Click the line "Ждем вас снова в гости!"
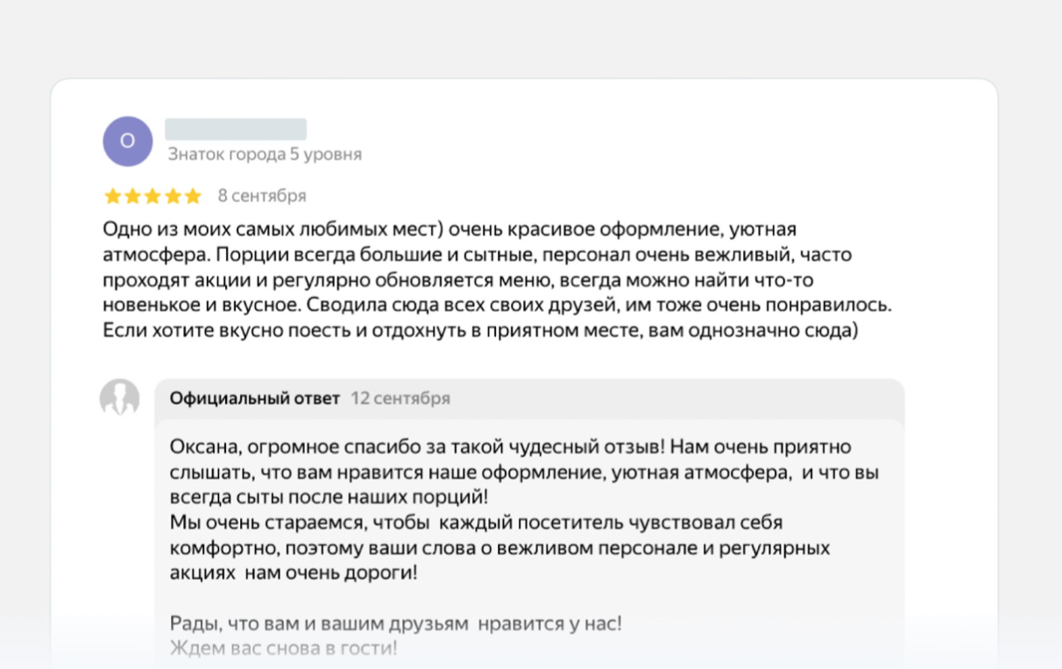 point(283,649)
